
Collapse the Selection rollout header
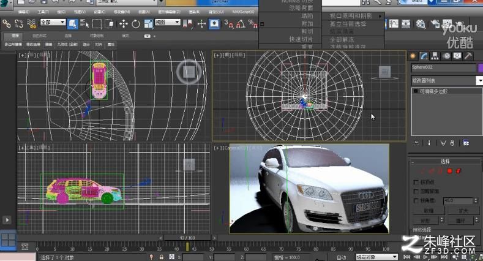[445, 161]
